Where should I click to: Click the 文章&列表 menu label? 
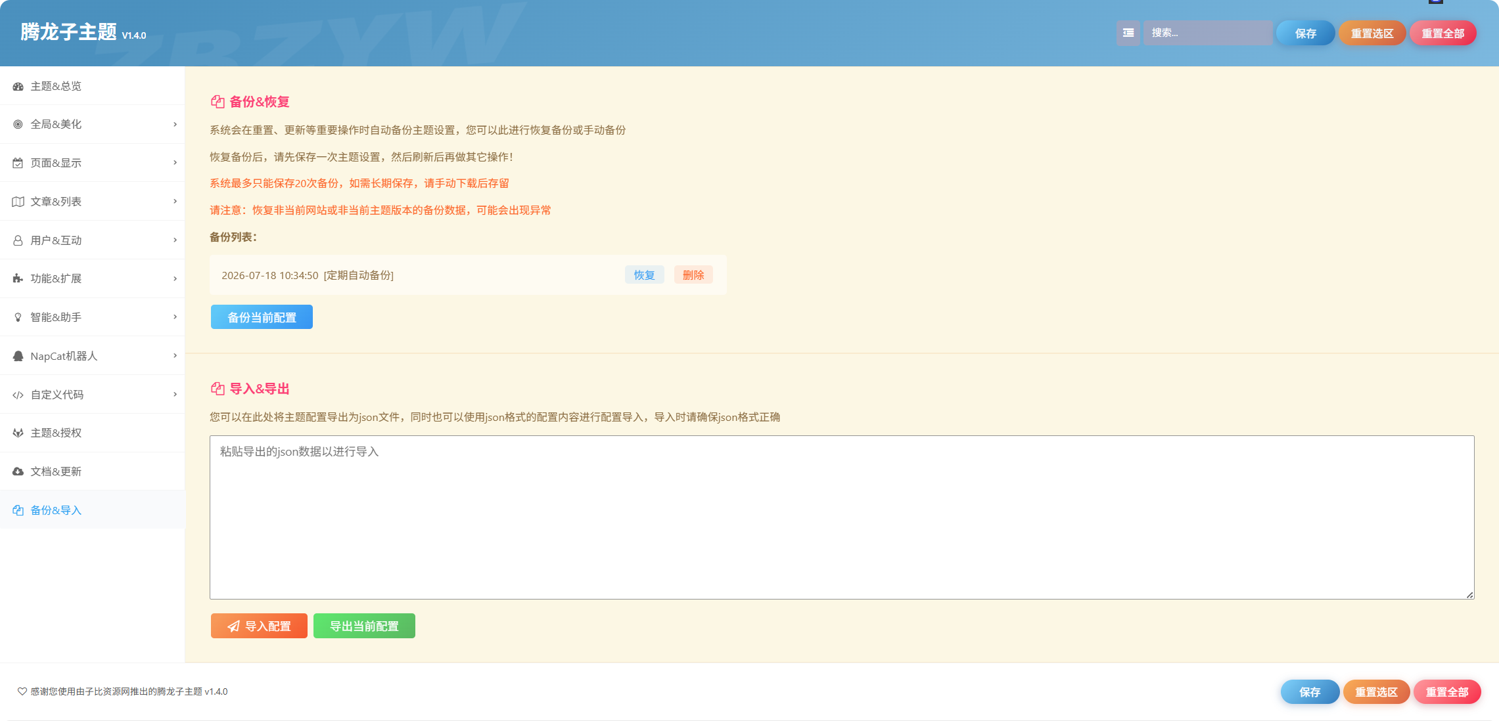point(56,202)
